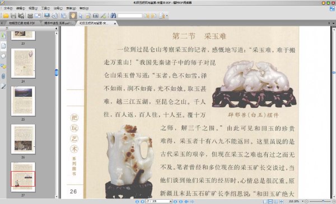
Task: Select the Snapshot camera tool
Action: point(96,16)
